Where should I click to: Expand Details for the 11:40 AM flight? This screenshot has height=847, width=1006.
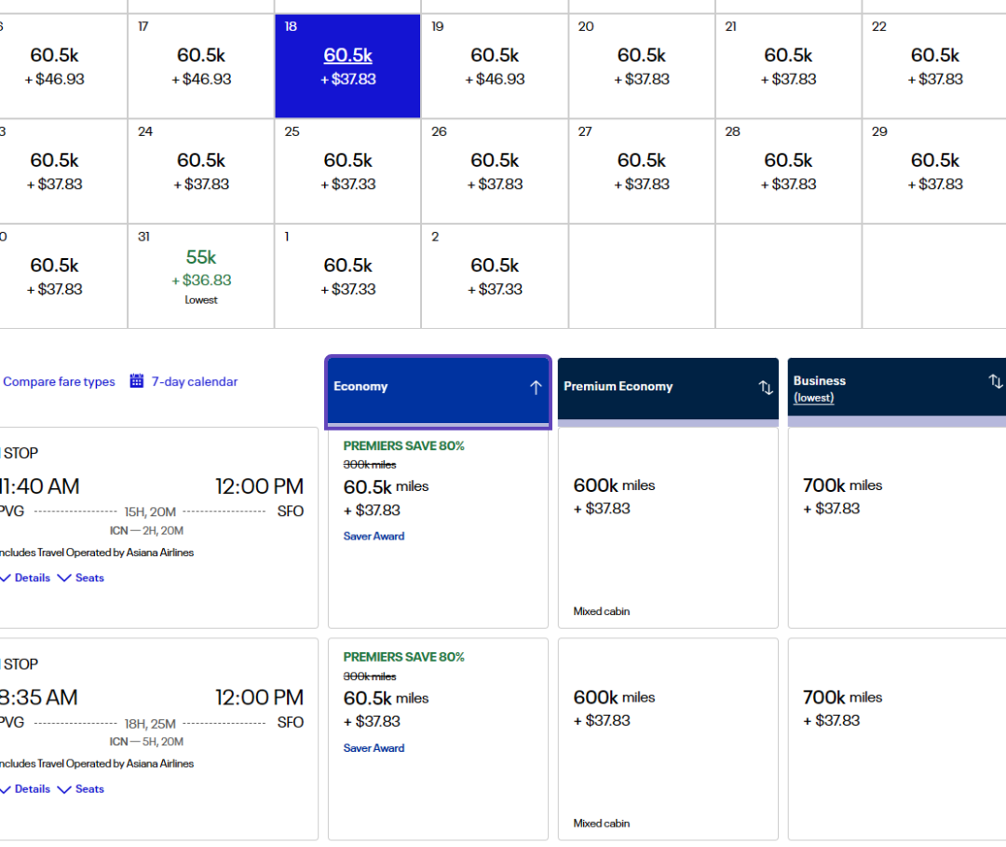25,578
